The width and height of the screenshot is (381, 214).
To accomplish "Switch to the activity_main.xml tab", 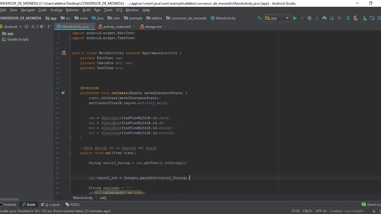I will click(x=117, y=26).
